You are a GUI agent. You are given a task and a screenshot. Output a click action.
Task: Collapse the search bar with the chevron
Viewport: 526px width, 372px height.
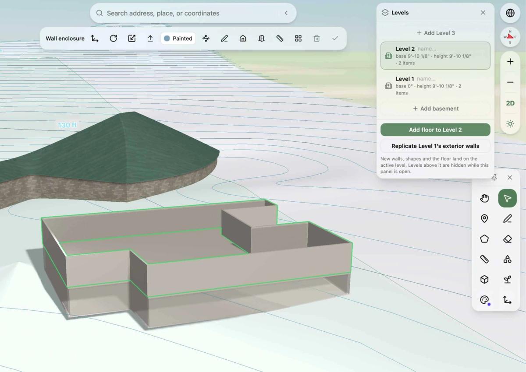pos(286,13)
